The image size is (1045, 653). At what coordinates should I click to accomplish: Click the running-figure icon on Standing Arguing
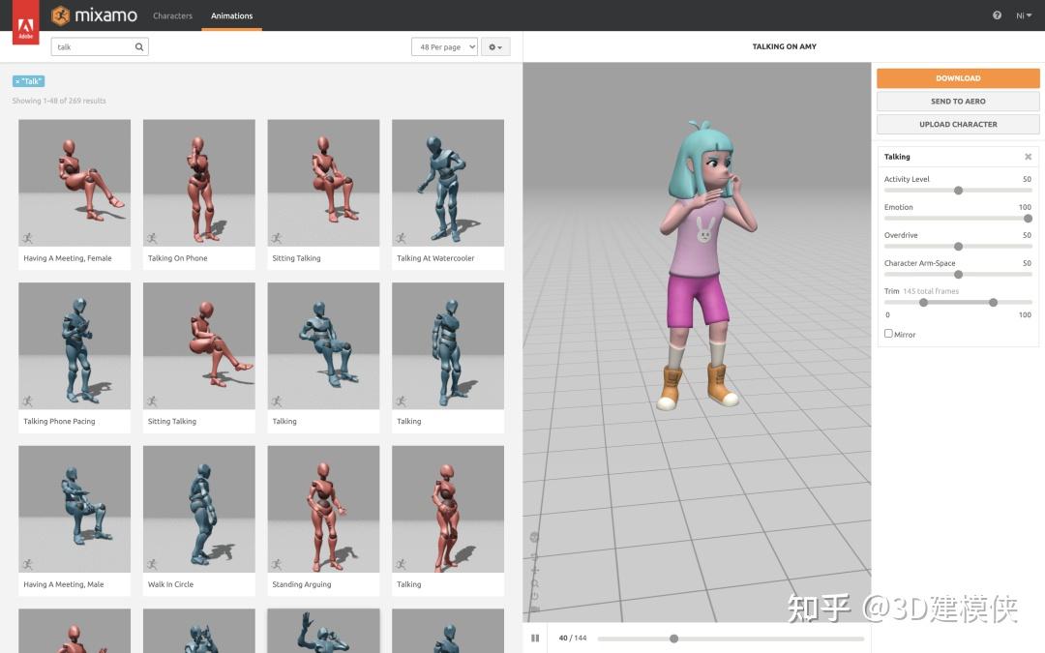(x=277, y=564)
